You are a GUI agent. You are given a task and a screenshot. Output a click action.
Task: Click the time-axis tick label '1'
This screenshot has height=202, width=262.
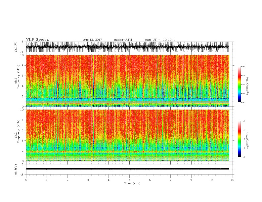(x=47, y=180)
